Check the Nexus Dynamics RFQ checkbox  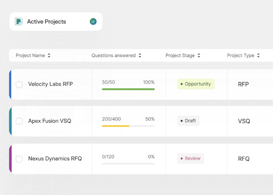[x=19, y=159]
